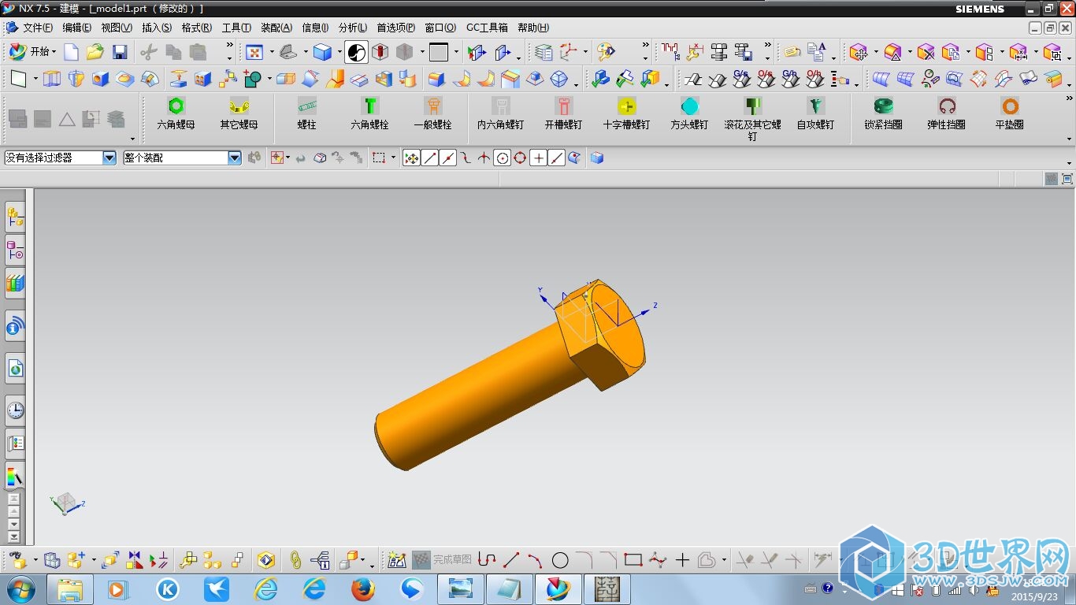The image size is (1076, 605).
Task: Click the New file icon
Action: (x=72, y=52)
